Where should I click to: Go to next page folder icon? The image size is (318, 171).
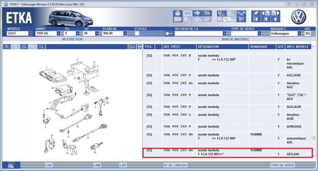275,13
